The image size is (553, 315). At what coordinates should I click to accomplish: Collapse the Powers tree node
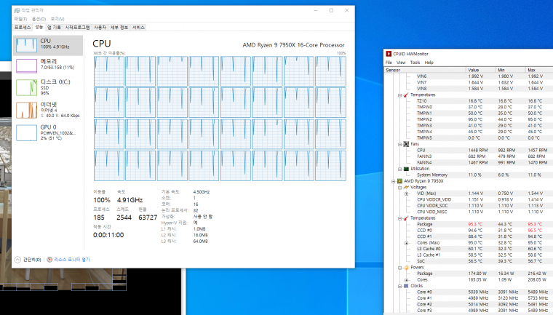click(x=399, y=268)
